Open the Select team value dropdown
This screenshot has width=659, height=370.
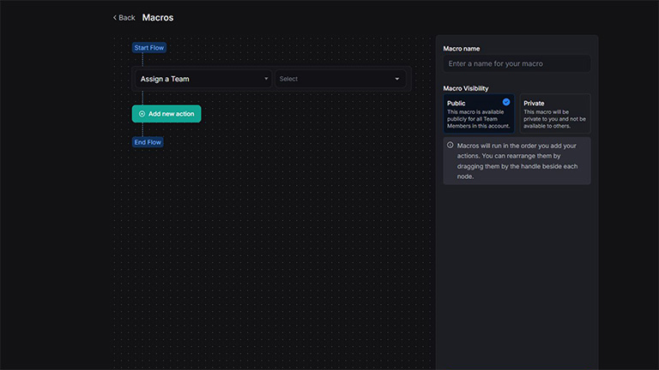(x=339, y=79)
